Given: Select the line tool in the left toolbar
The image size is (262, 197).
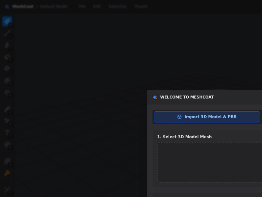Looking at the screenshot, I should [7, 33].
